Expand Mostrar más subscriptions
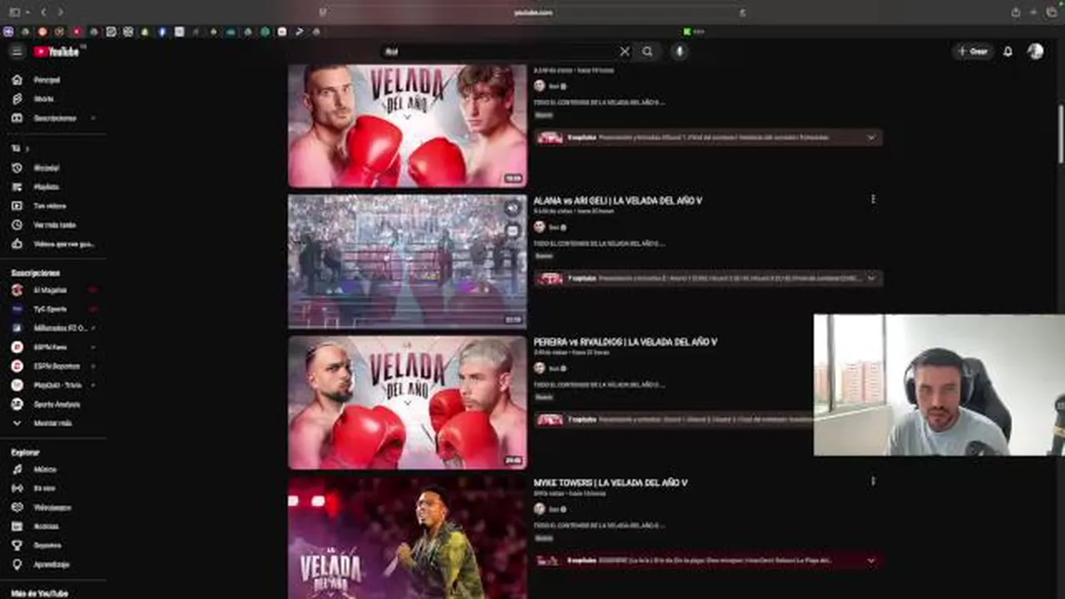The width and height of the screenshot is (1065, 599). (x=52, y=423)
